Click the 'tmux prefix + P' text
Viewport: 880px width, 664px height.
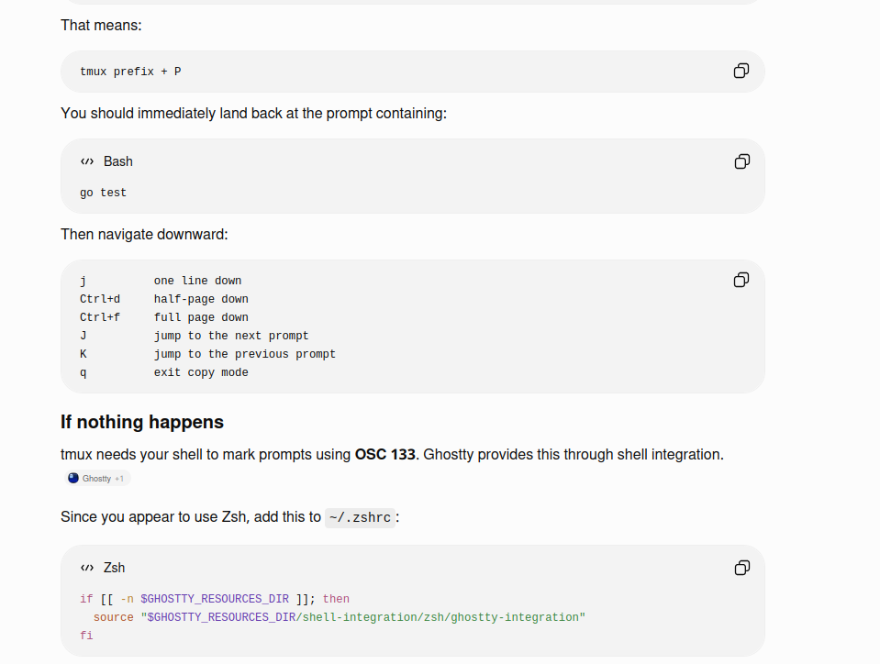[x=130, y=72]
